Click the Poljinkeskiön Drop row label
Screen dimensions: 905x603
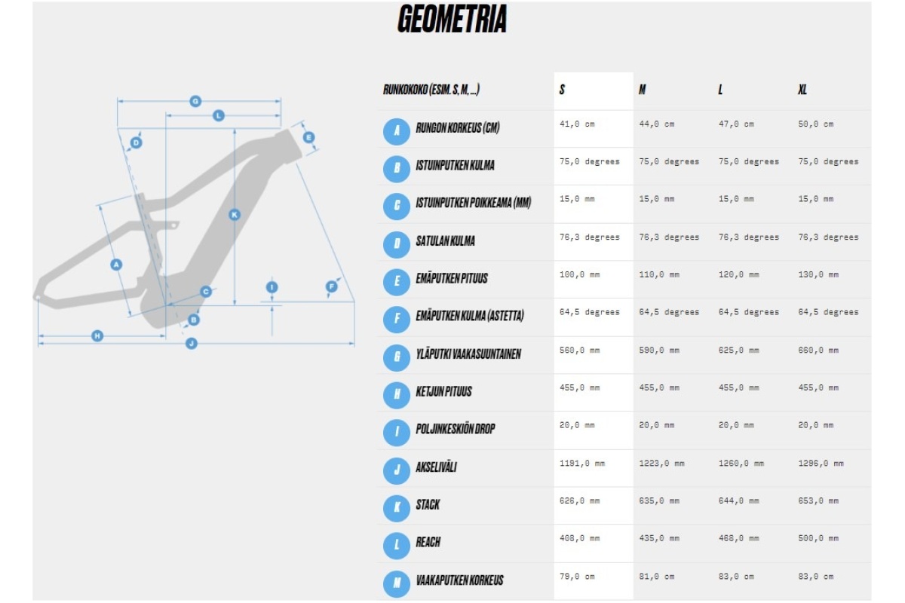456,429
